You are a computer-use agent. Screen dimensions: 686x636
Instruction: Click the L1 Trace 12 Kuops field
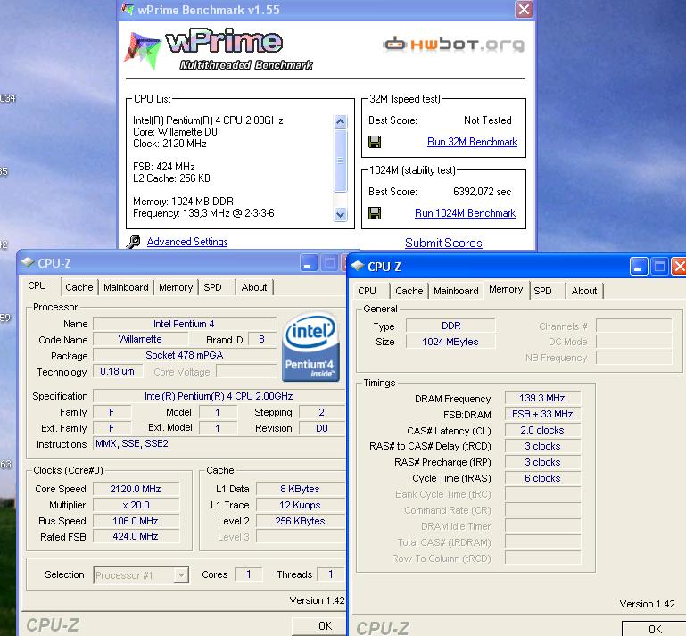[x=301, y=505]
